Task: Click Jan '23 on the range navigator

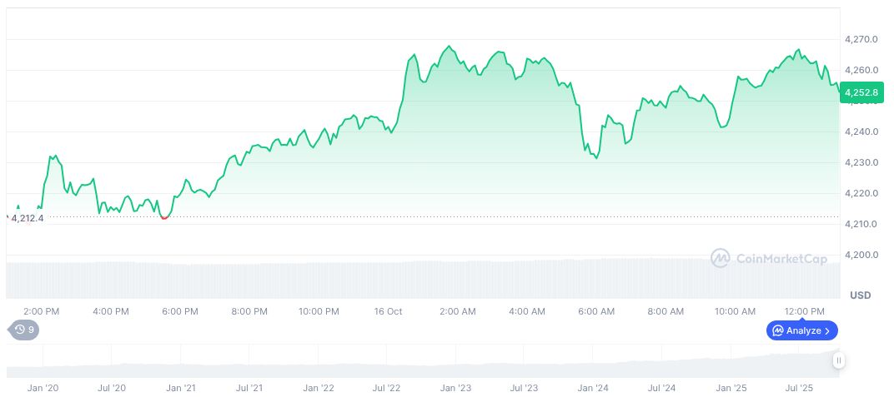Action: (x=455, y=388)
